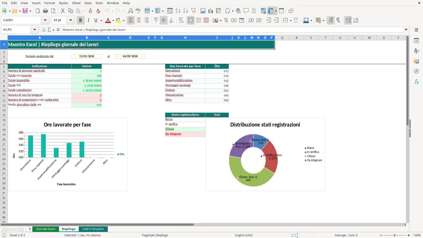The width and height of the screenshot is (423, 238).
Task: Open the Format menu
Action: point(49,3)
